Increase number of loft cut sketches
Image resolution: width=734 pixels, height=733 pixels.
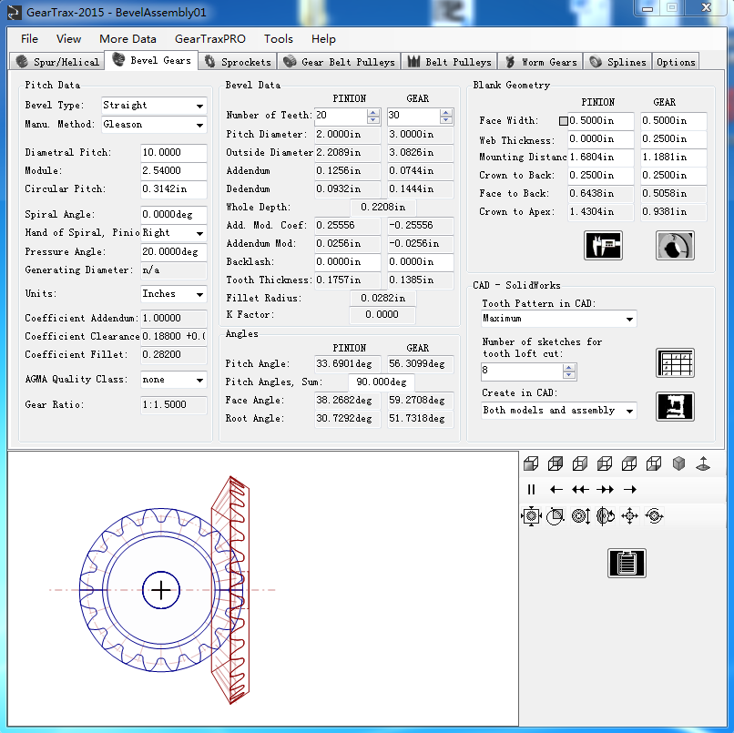pyautogui.click(x=569, y=368)
